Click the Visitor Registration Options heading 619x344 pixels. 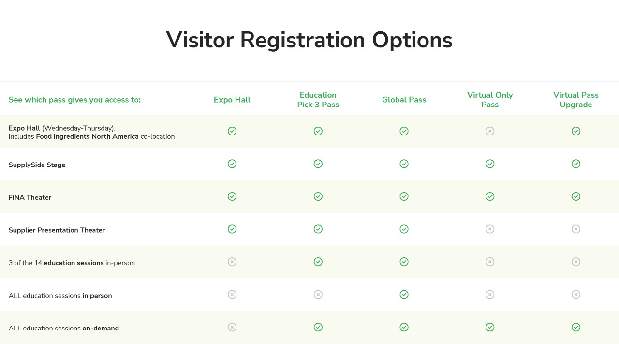tap(309, 40)
